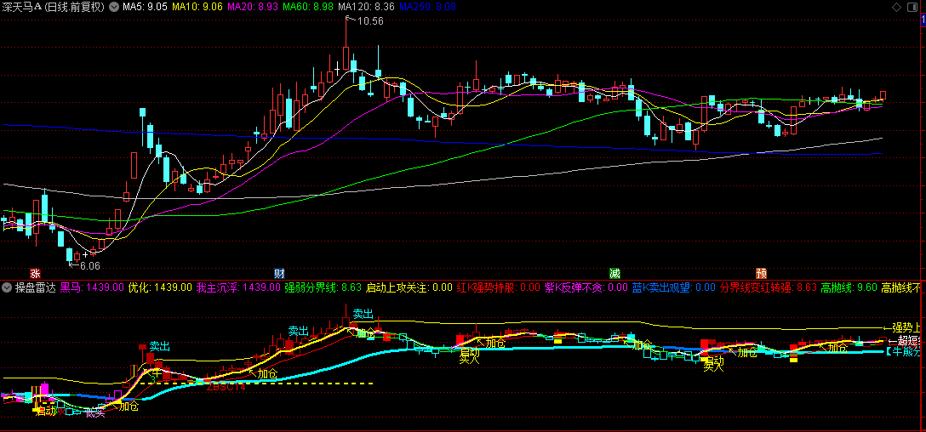Select the MA5: 9.05 label
The height and width of the screenshot is (432, 926).
pyautogui.click(x=146, y=7)
